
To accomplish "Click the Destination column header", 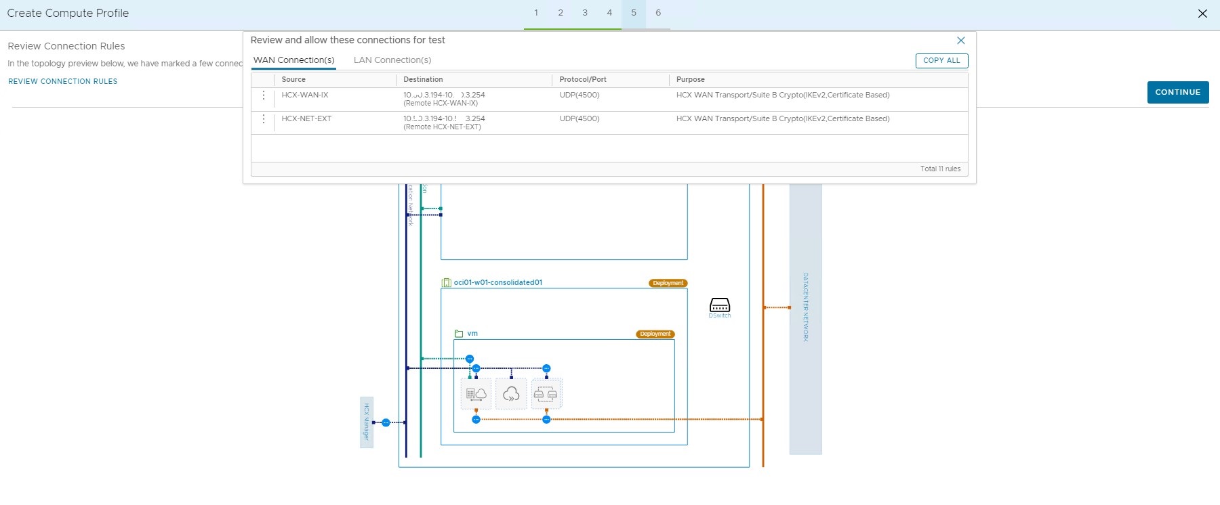I will pos(423,79).
